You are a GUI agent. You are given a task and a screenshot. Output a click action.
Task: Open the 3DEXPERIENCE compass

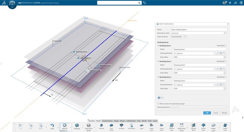12,5
